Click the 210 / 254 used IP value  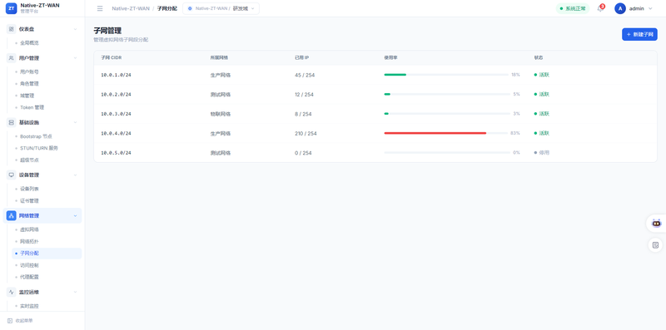pos(306,134)
